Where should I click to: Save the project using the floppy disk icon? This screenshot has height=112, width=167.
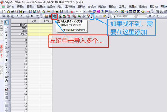(57, 11)
